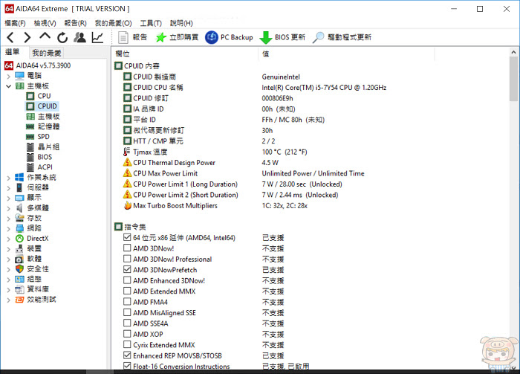This screenshot has height=374, width=520.
Task: Switch to the 我的最愛 tab
Action: (x=46, y=53)
